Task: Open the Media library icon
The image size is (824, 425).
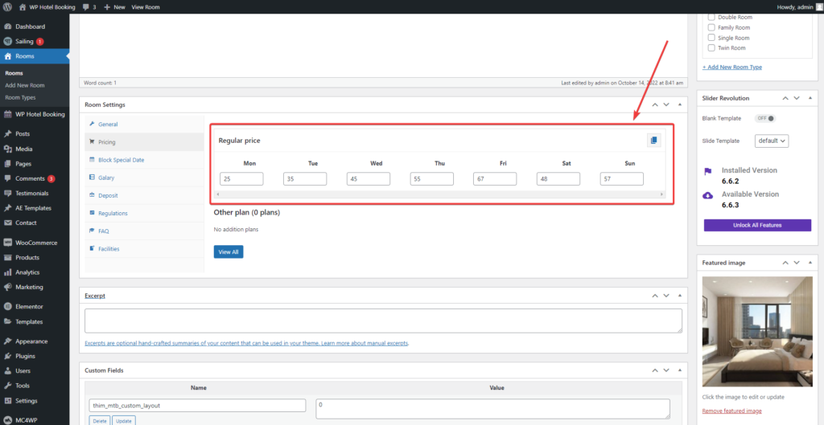Action: pos(7,149)
